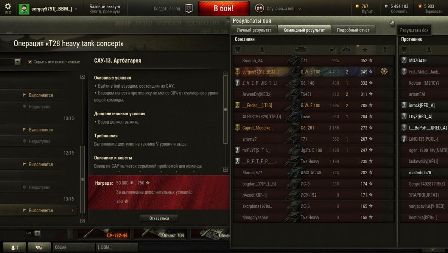Image resolution: width=448 pixels, height=253 pixels.
Task: Sort allies by experience star column
Action: (x=365, y=50)
